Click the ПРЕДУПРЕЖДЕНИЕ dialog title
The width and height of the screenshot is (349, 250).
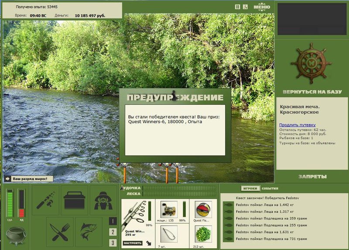(175, 97)
